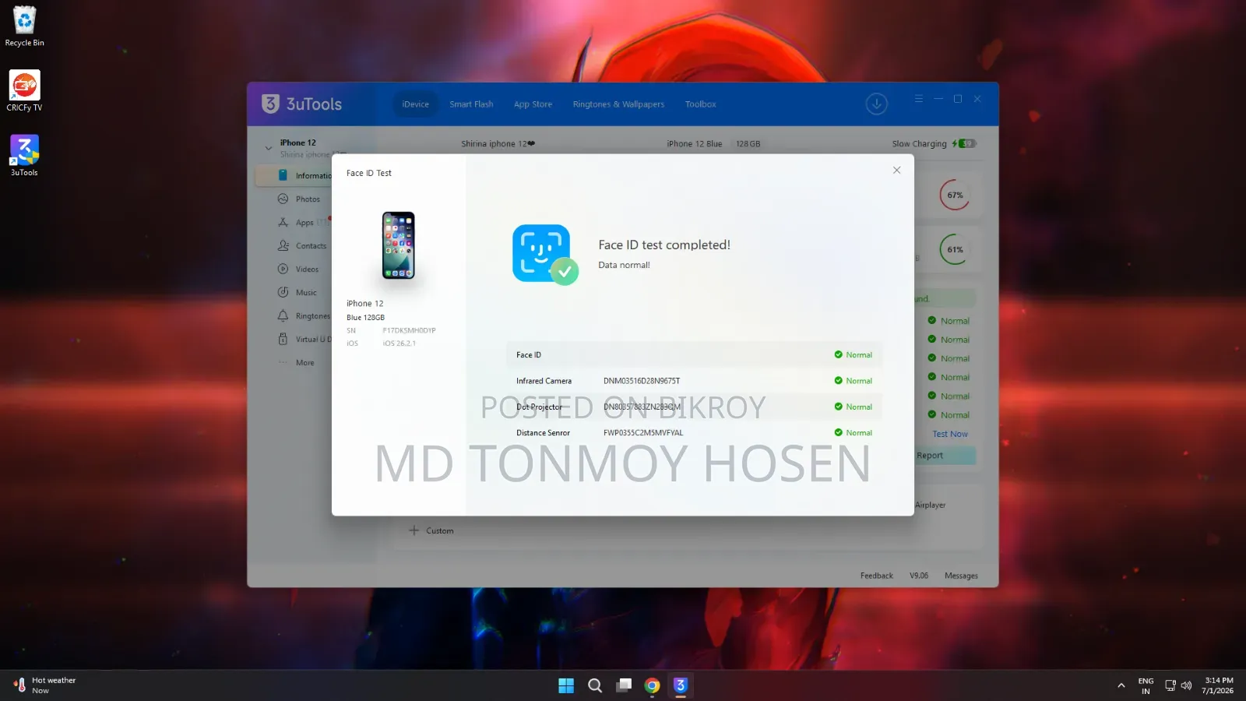Click the Face ID row's Normal status
This screenshot has width=1246, height=701.
(x=853, y=355)
